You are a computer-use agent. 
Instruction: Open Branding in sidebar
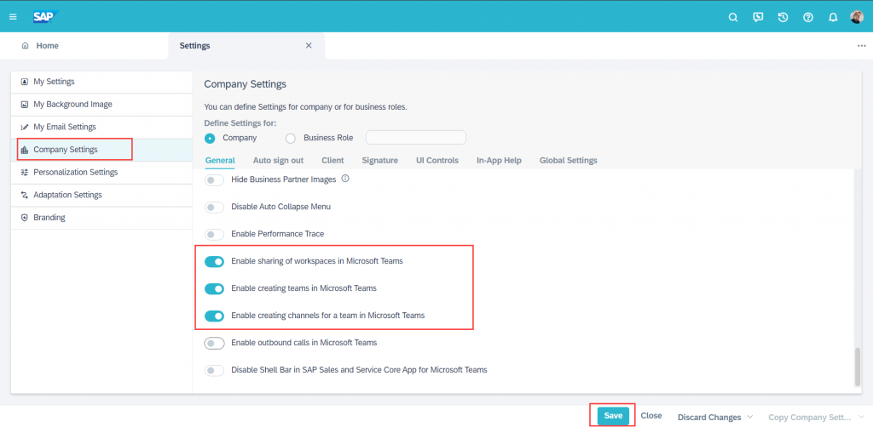tap(101, 218)
